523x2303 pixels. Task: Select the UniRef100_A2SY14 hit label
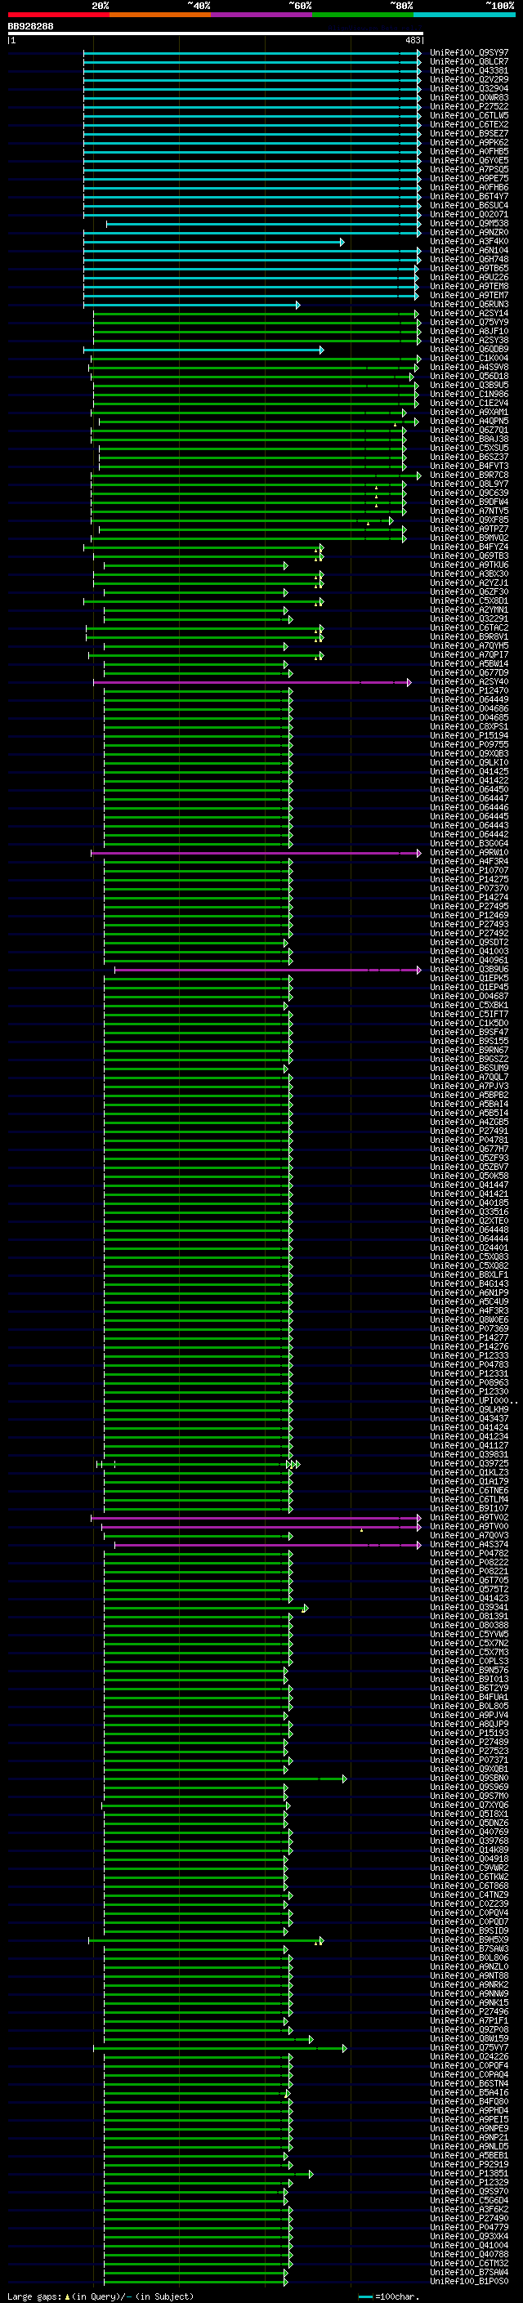pos(469,313)
